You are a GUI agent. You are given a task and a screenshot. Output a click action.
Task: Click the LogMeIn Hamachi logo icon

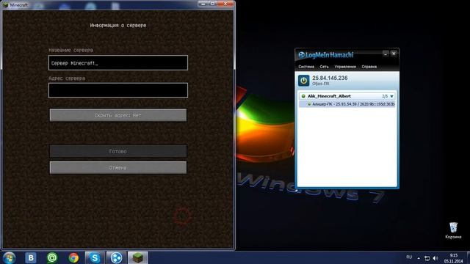pyautogui.click(x=302, y=55)
